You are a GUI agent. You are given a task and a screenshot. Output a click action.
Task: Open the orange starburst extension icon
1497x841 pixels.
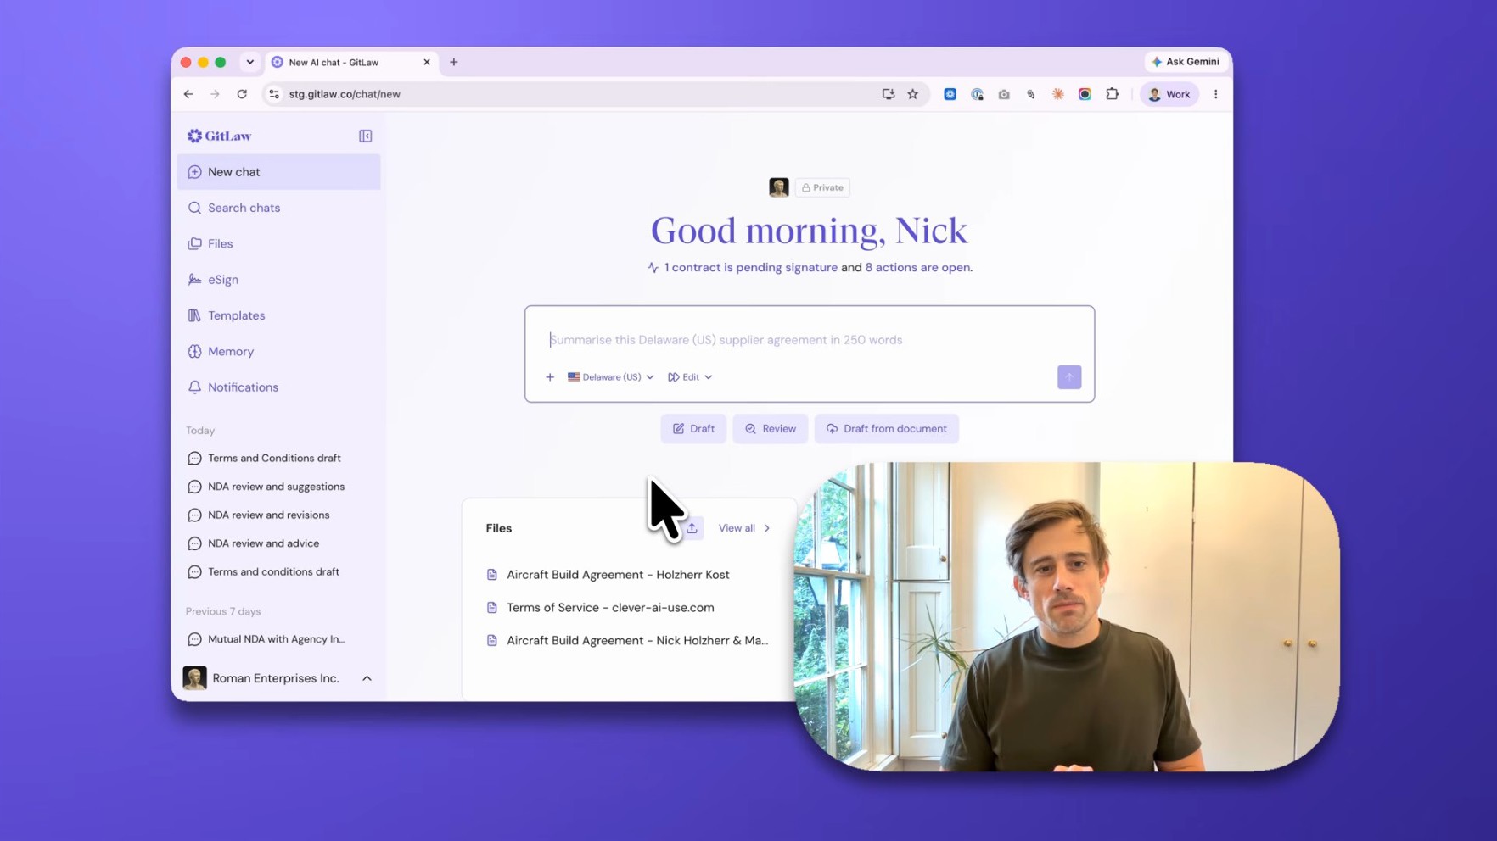point(1057,95)
